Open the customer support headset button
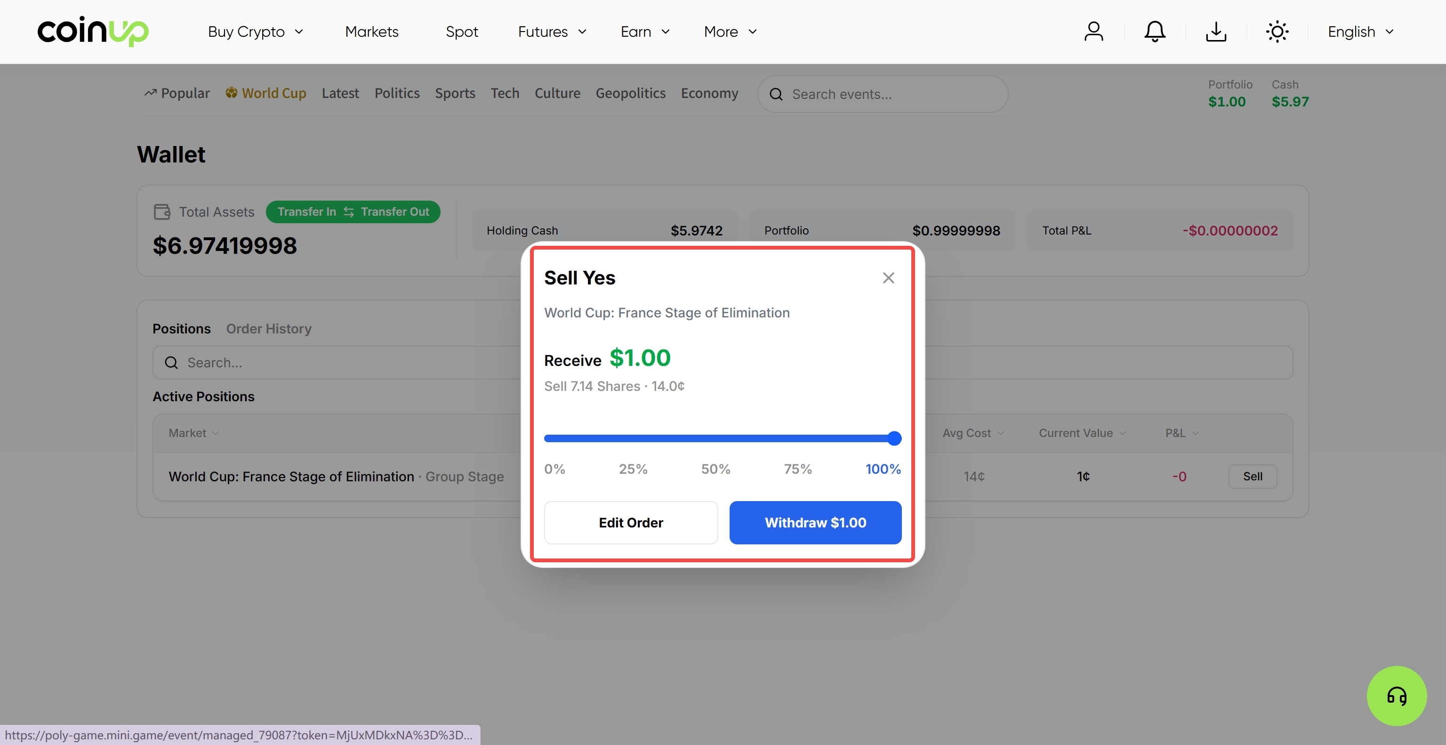 [1397, 696]
